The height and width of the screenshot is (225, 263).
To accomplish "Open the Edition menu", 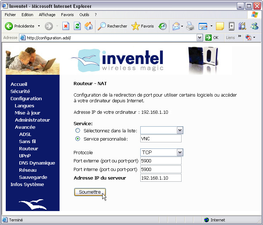I will tap(27, 15).
